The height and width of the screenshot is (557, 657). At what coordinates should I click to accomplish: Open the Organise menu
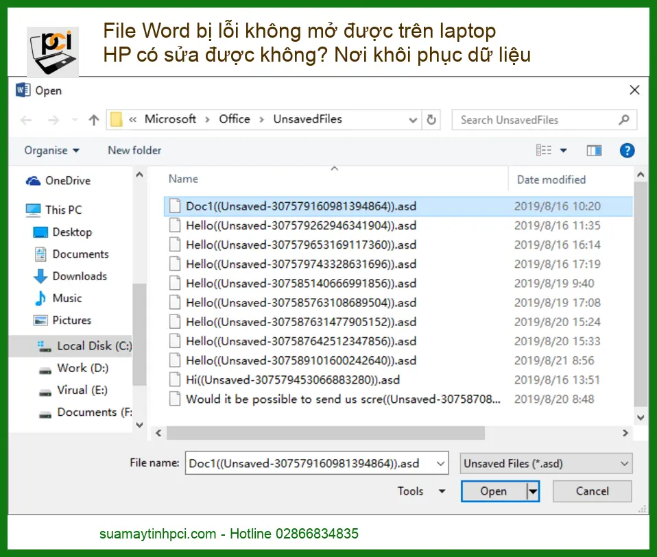51,150
